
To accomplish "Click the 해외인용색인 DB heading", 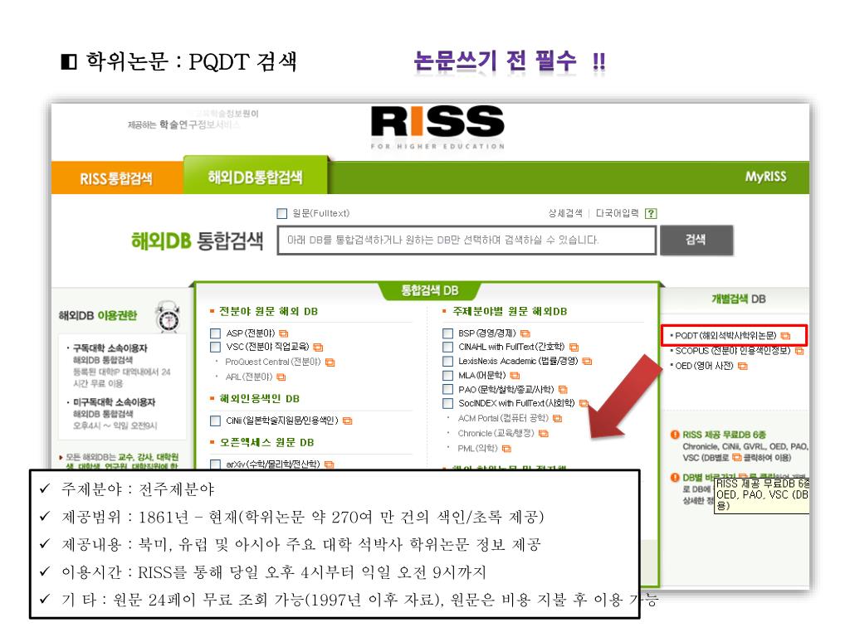I will coord(259,399).
